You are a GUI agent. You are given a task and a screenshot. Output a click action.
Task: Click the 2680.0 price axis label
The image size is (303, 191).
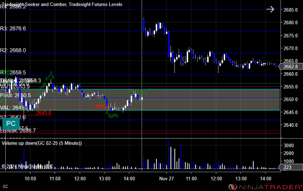(x=290, y=22)
